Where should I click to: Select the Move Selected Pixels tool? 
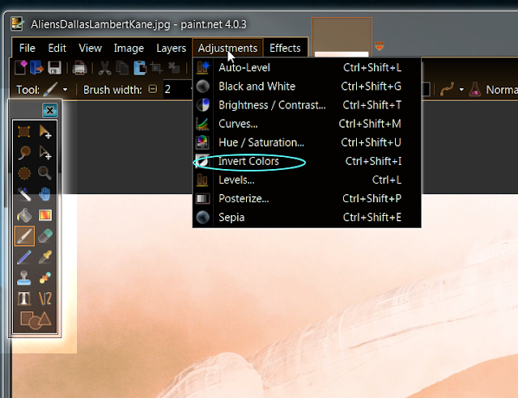click(x=45, y=132)
